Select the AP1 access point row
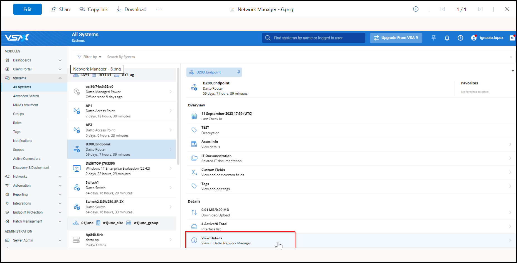The height and width of the screenshot is (263, 517). [122, 111]
